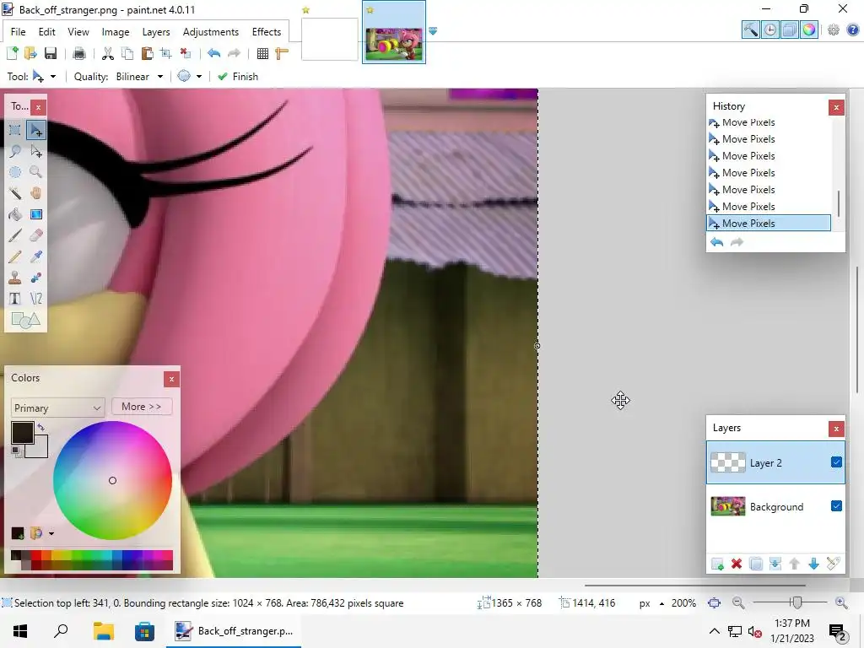Image resolution: width=864 pixels, height=648 pixels.
Task: Click the primary black color swatch
Action: point(23,433)
